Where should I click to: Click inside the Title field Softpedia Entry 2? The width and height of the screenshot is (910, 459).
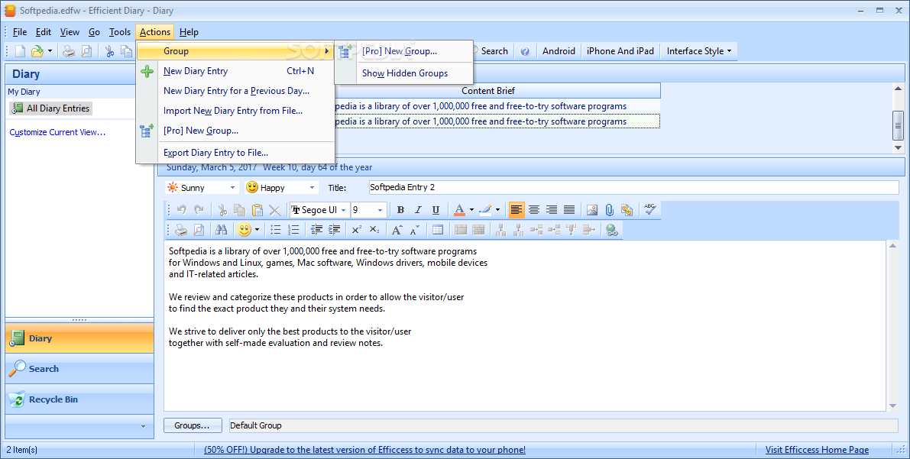click(633, 187)
